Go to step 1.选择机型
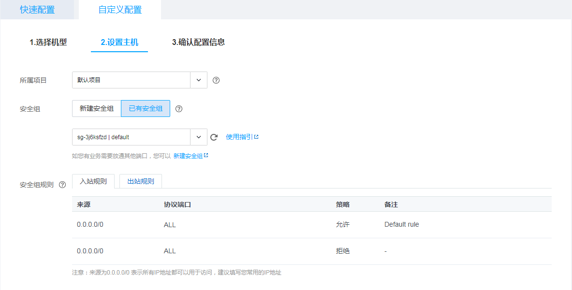Viewport: 572px width, 290px height. [48, 43]
